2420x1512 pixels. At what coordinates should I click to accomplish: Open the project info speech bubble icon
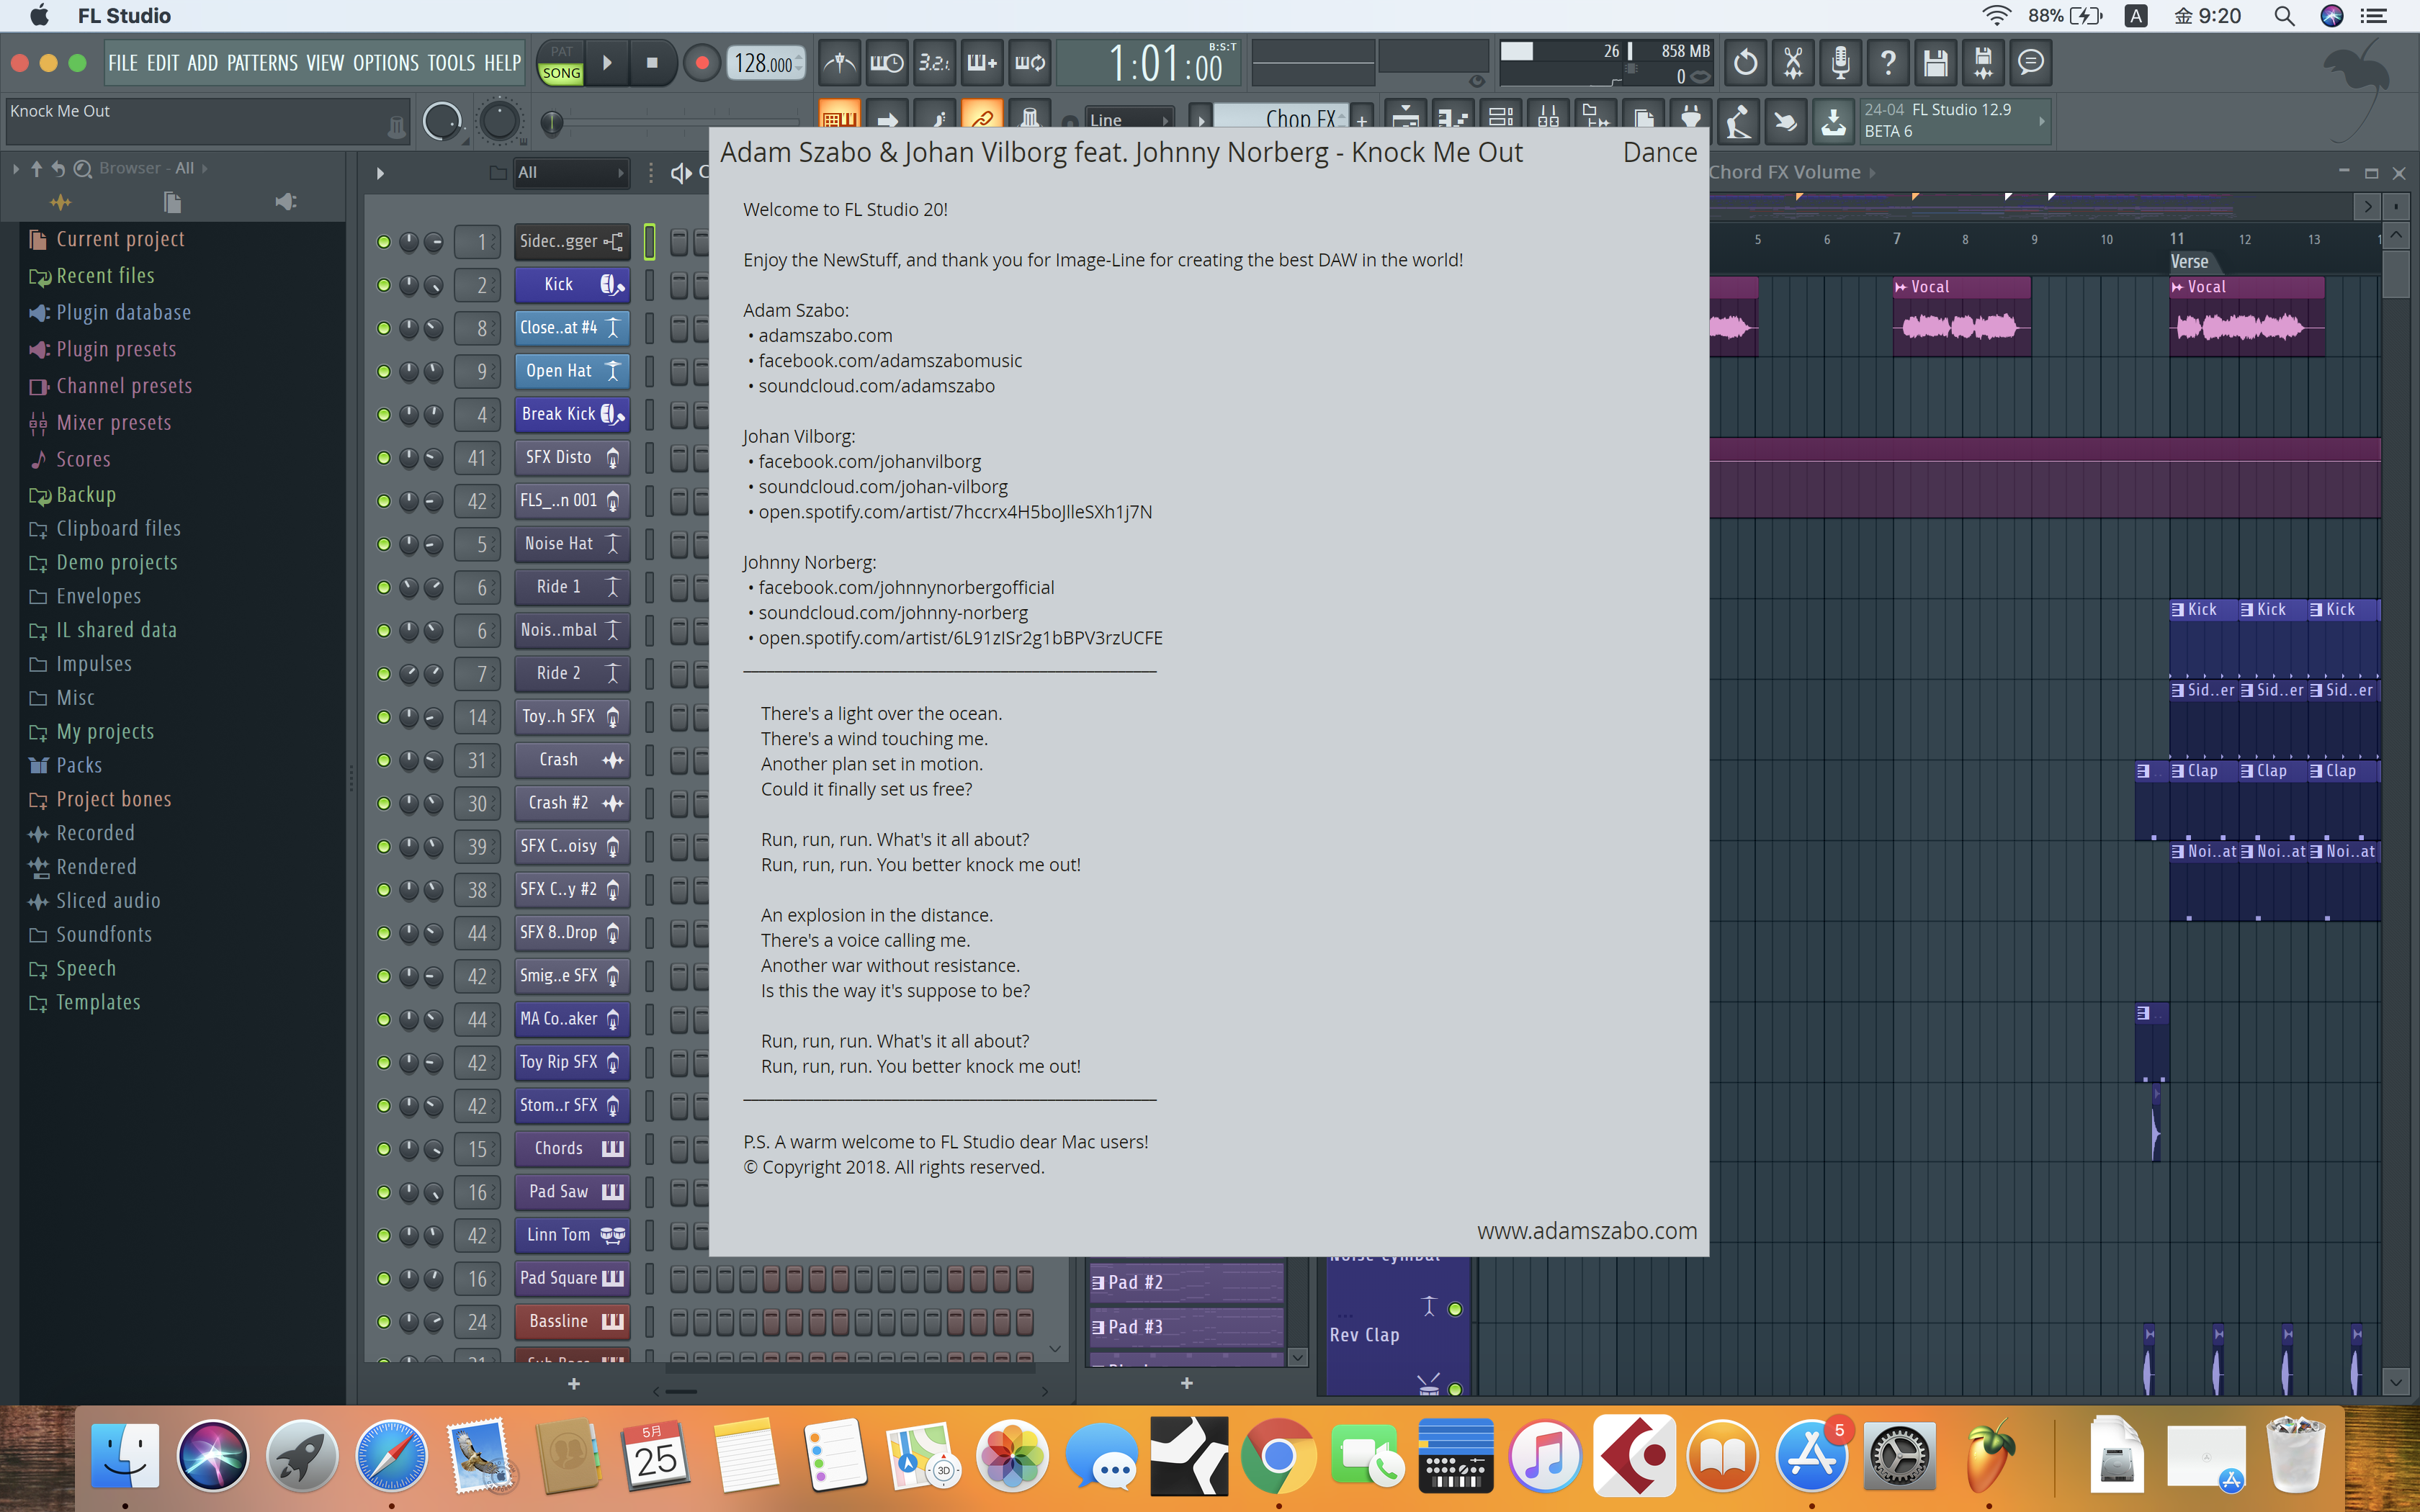coord(2031,63)
